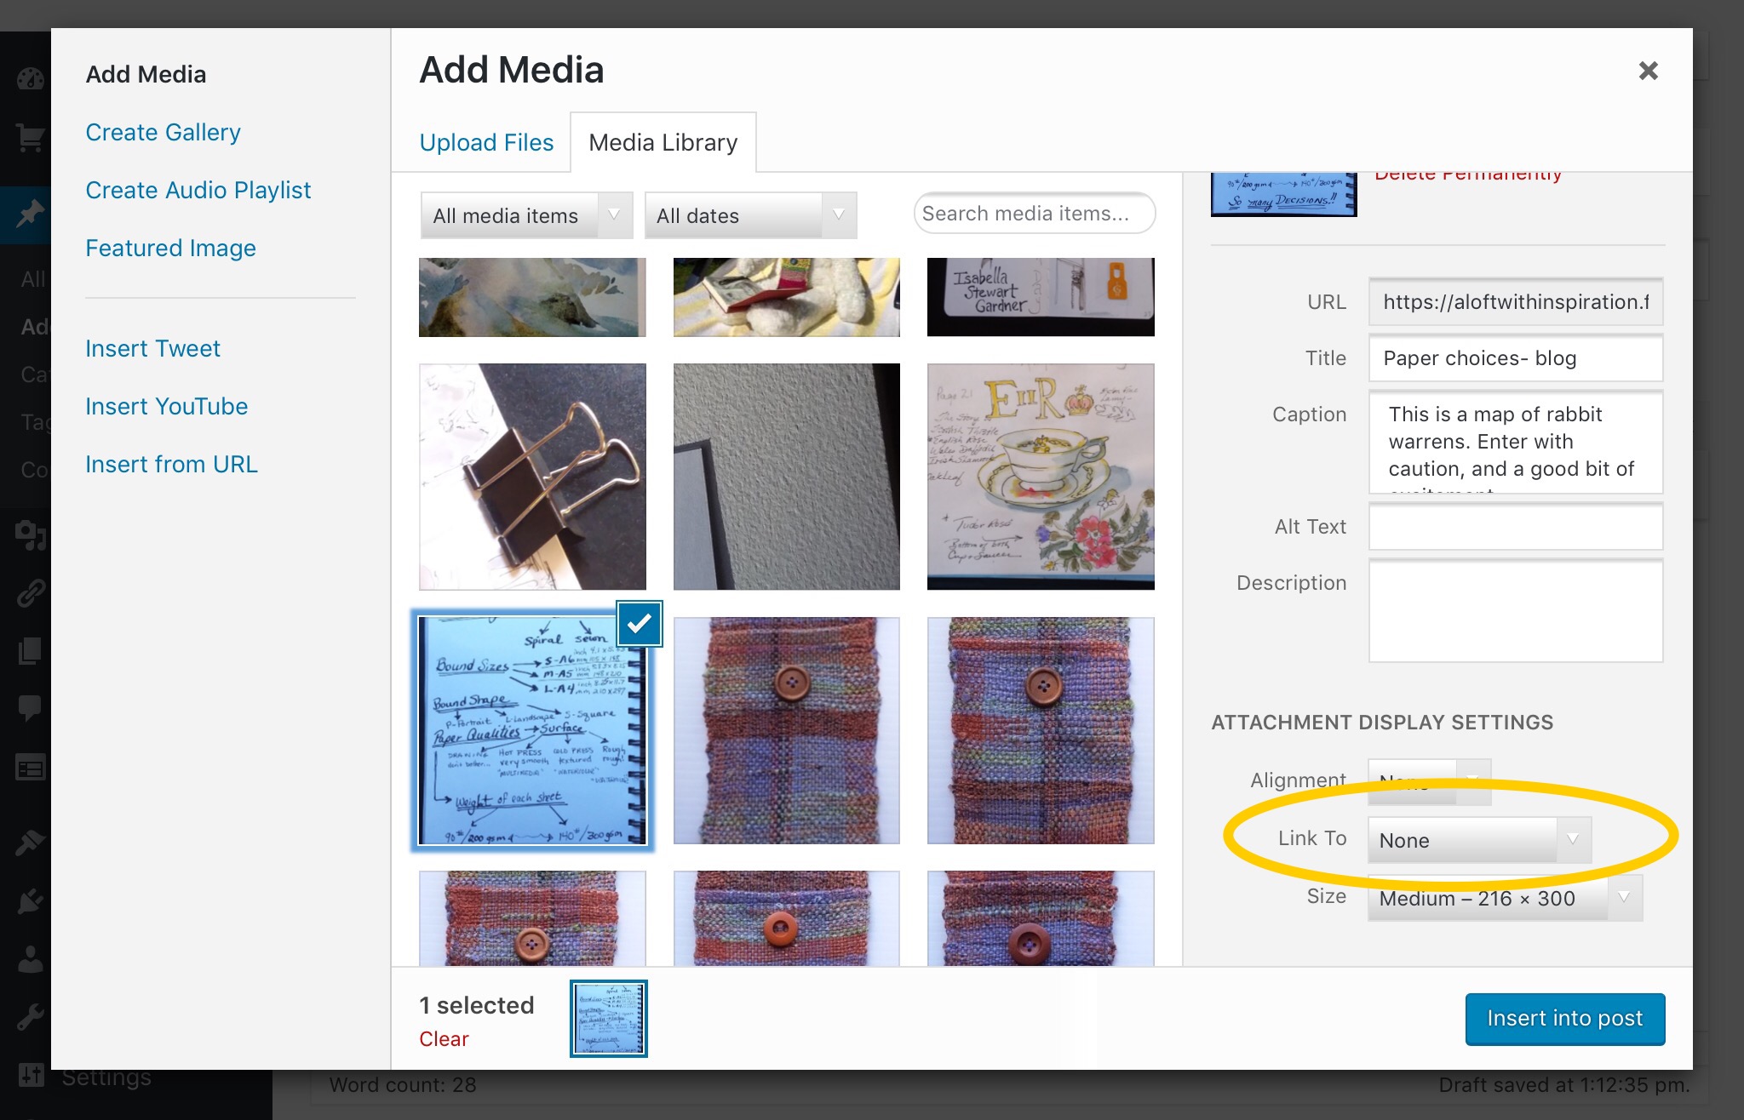Click the Links chain icon
The width and height of the screenshot is (1744, 1120).
(x=29, y=593)
